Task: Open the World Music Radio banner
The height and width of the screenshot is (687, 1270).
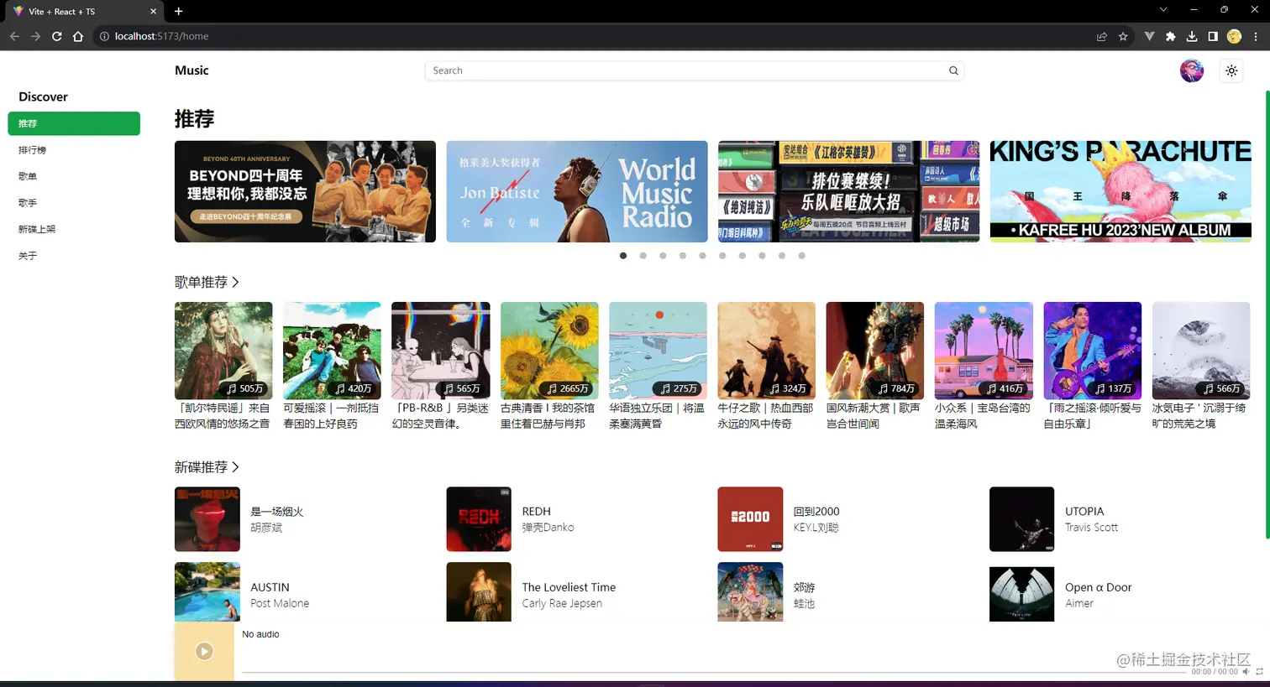Action: [x=577, y=191]
